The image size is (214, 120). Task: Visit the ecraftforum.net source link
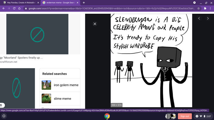9,62
